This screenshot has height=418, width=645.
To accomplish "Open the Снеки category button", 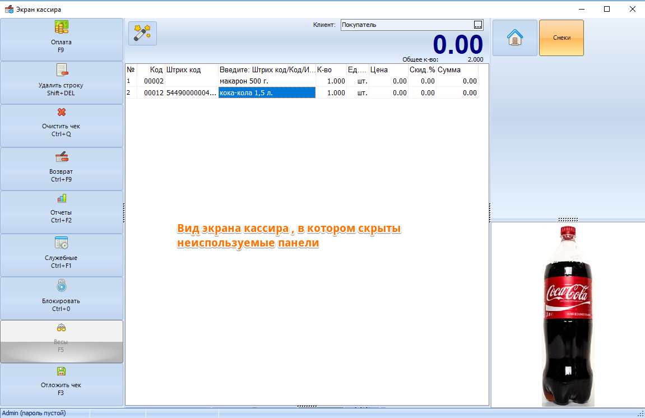I will (x=562, y=38).
